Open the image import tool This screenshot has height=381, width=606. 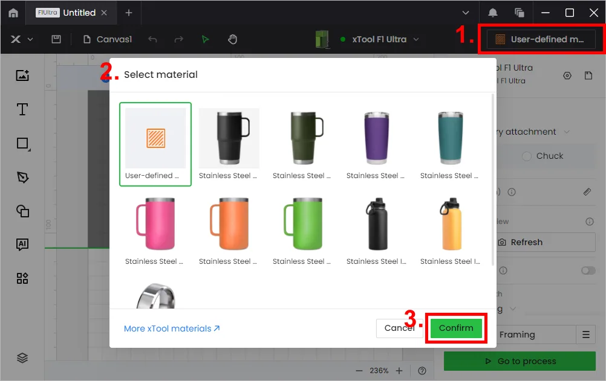[22, 75]
